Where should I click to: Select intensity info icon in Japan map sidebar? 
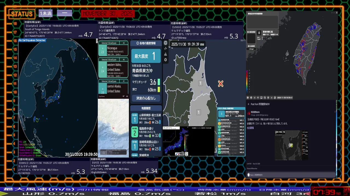point(165,43)
